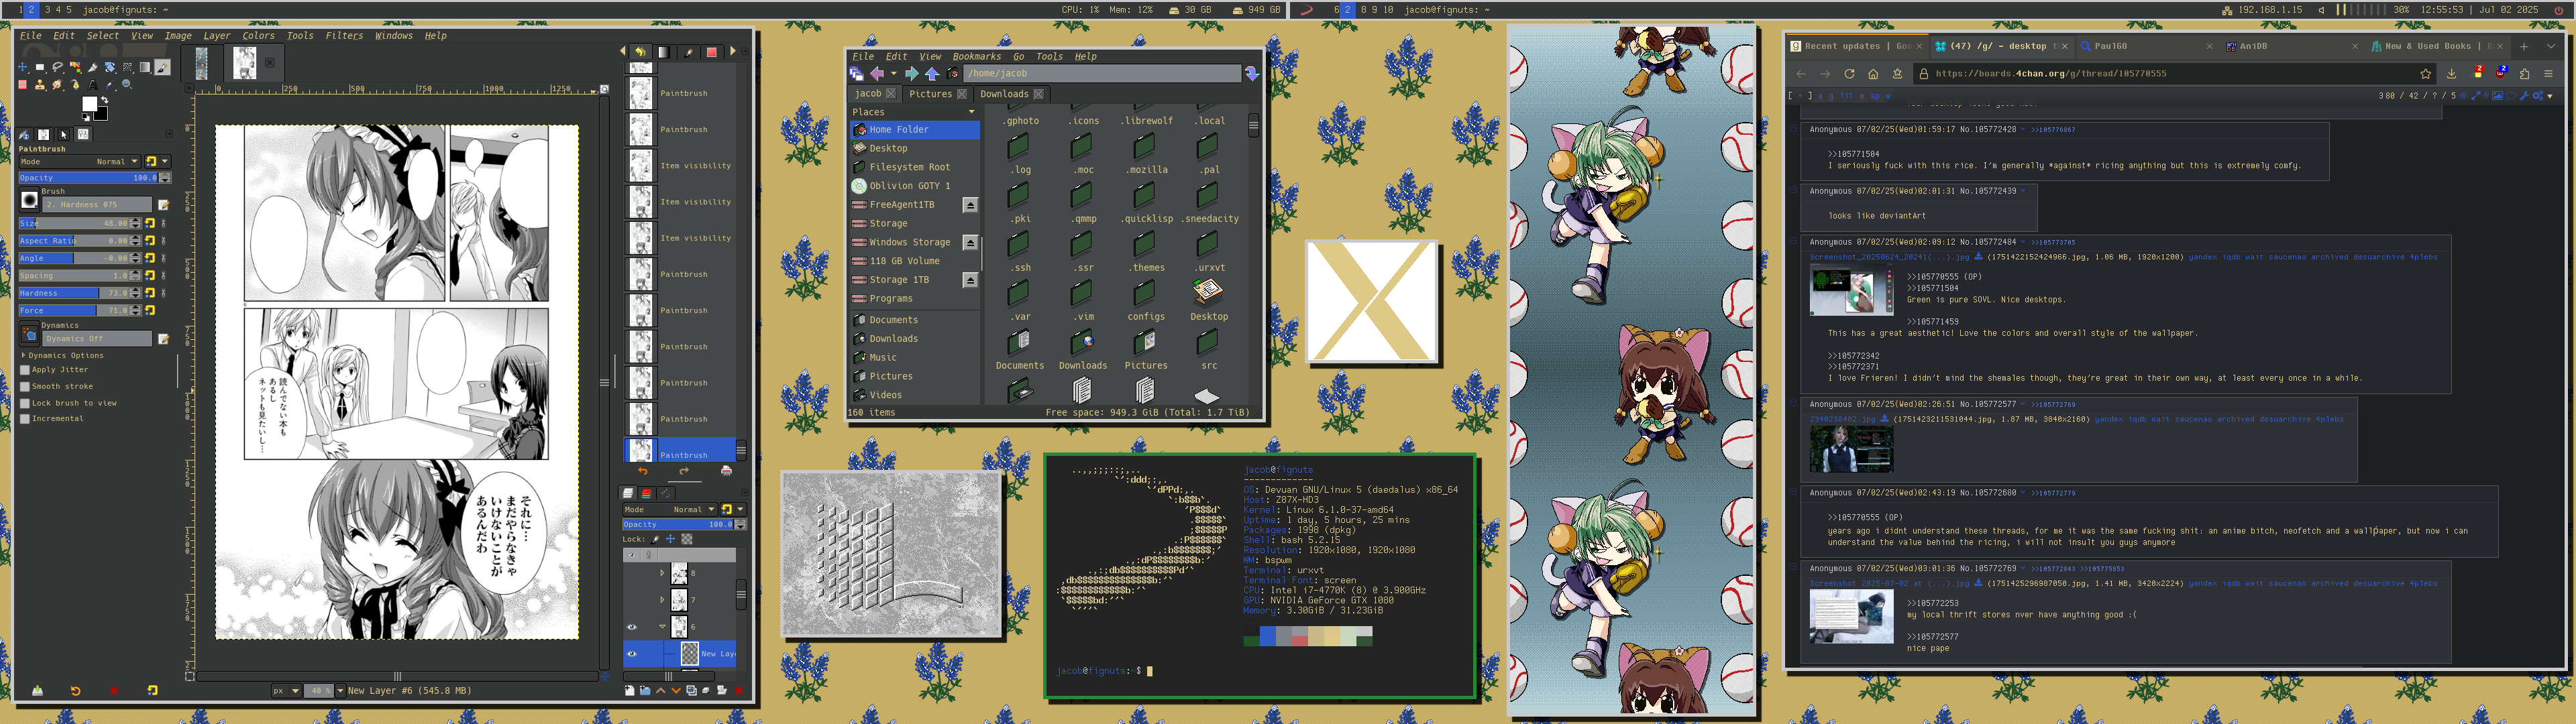Click the brush preview thumbnail
The image size is (2576, 724).
30,200
